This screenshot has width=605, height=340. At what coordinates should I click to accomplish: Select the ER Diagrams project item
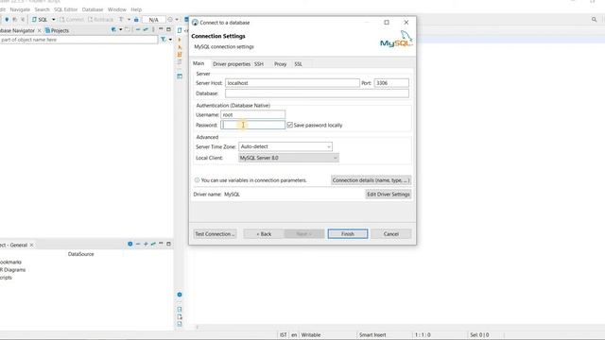[x=12, y=270]
